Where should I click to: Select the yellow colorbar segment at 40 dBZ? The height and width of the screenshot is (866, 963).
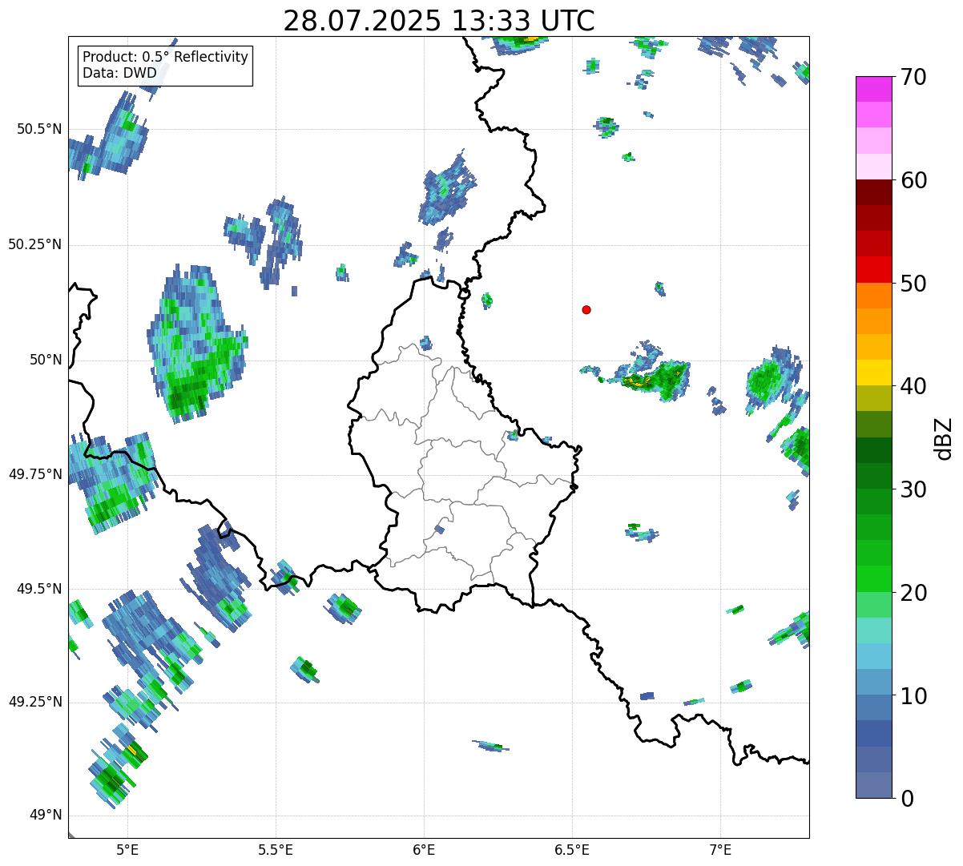click(873, 373)
